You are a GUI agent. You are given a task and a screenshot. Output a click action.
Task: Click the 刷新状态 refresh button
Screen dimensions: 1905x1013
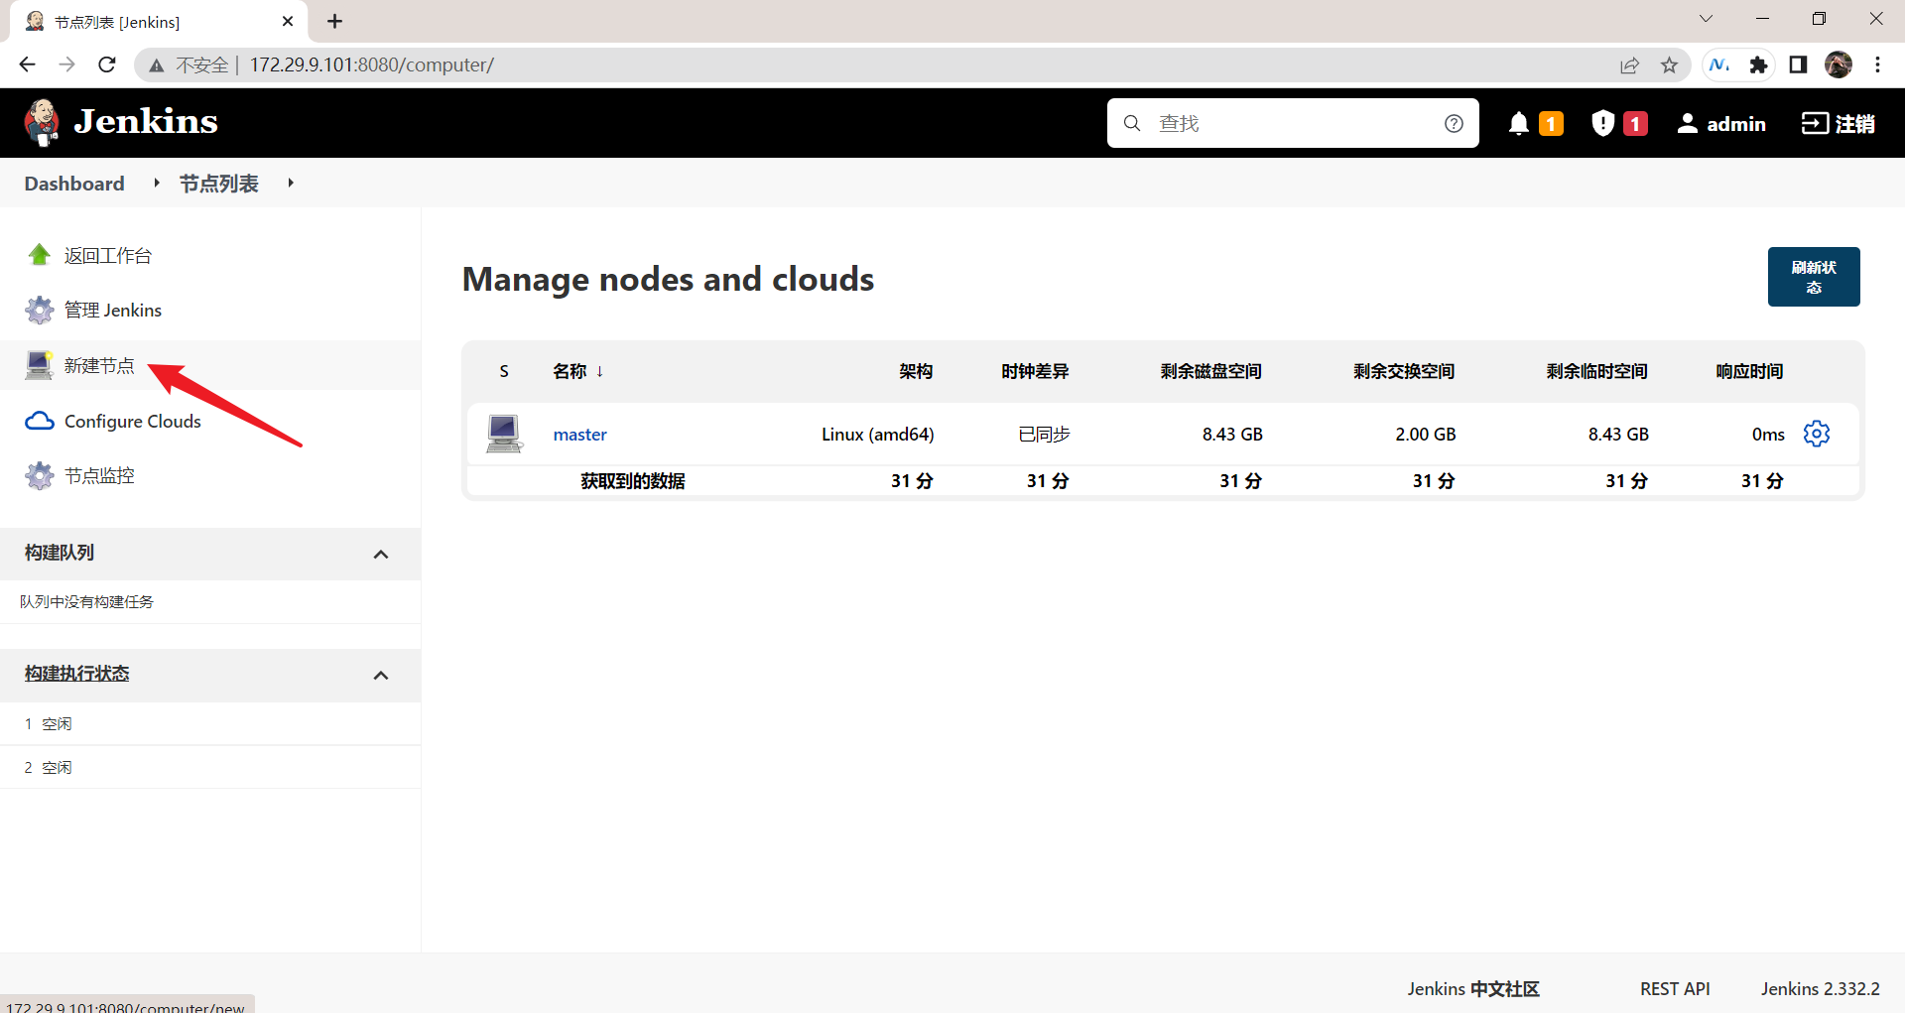pos(1814,277)
